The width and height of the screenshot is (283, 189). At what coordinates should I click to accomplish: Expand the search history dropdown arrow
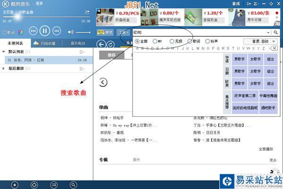(x=268, y=33)
